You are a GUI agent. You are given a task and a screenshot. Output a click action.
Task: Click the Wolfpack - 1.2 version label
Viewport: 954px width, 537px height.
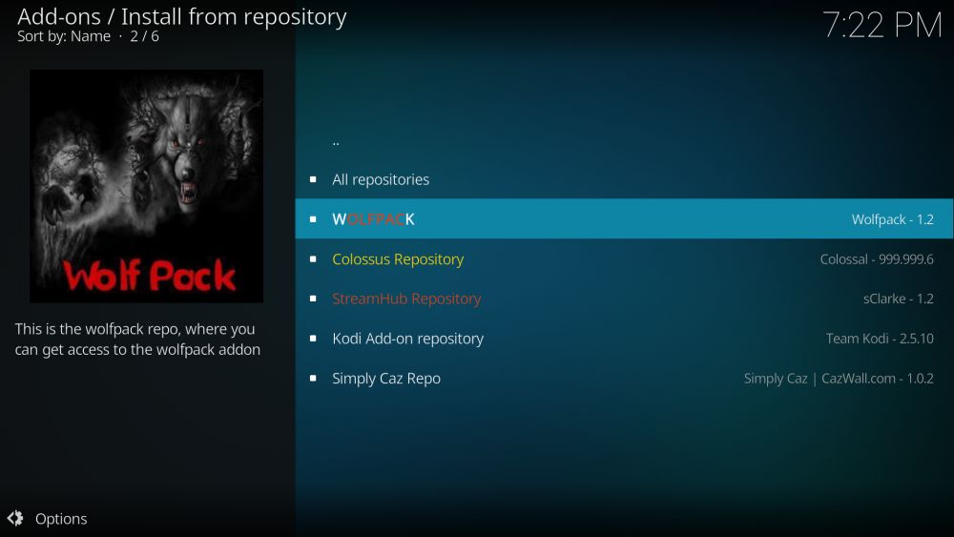(893, 219)
